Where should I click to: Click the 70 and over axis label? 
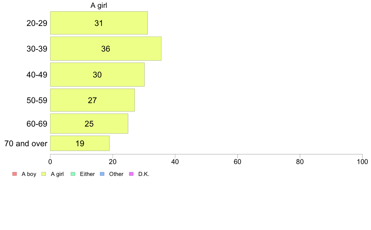tap(26, 143)
